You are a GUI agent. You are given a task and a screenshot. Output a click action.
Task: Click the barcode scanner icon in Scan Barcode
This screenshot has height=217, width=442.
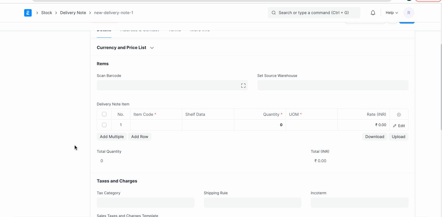243,85
